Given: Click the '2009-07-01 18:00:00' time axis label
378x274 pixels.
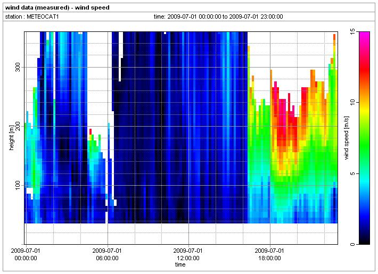Looking at the screenshot, I should click(269, 254).
